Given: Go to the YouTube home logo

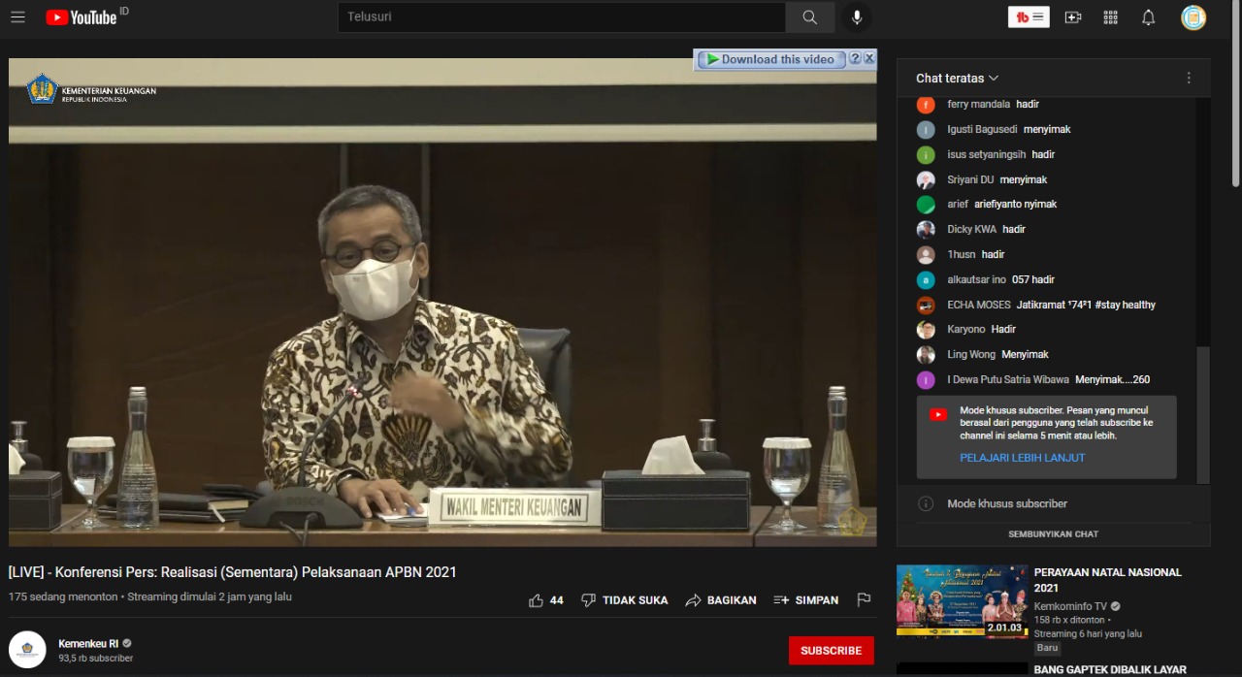Looking at the screenshot, I should tap(82, 17).
